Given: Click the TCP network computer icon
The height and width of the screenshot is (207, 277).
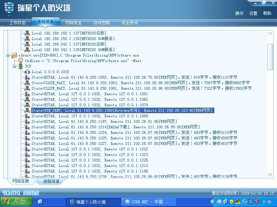Looking at the screenshot, I should [21, 66].
